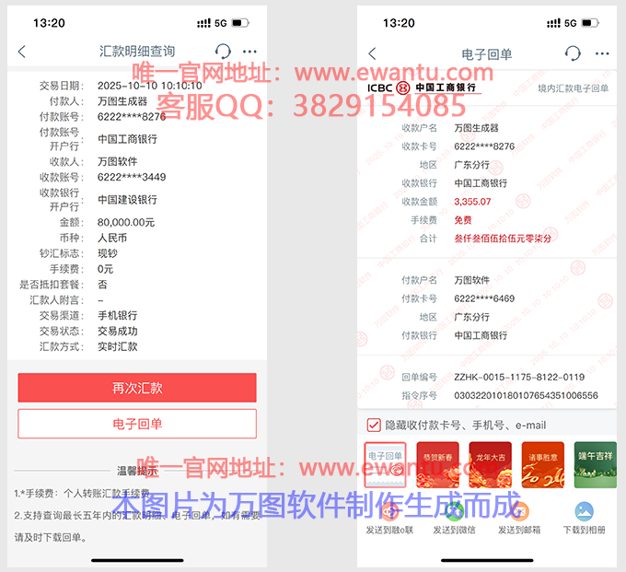Screen dimensions: 626x572
Task: Click the 付款卡号 6222****6469 value
Action: (x=484, y=298)
